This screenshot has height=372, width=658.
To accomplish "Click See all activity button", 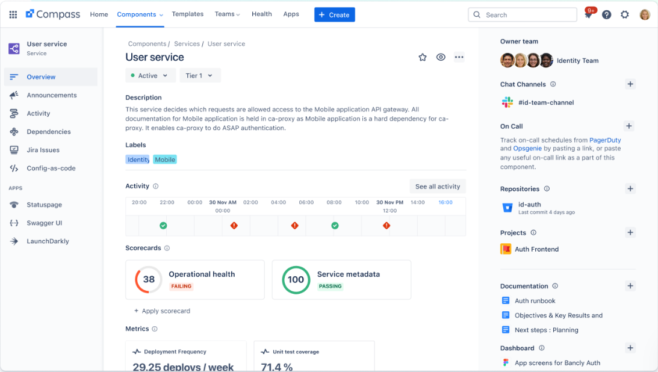I will click(x=438, y=187).
